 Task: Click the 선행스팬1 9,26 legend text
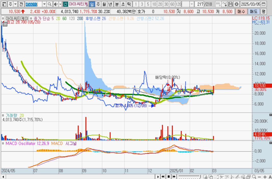coord(121,19)
